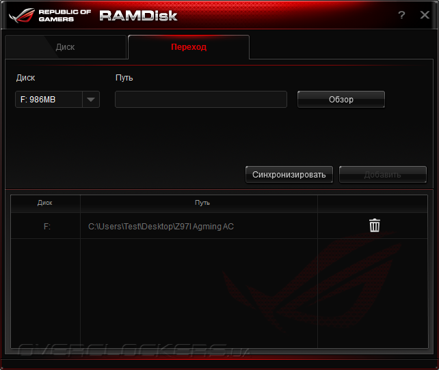Focus the Путь path input field
Image resolution: width=439 pixels, height=370 pixels.
point(201,99)
